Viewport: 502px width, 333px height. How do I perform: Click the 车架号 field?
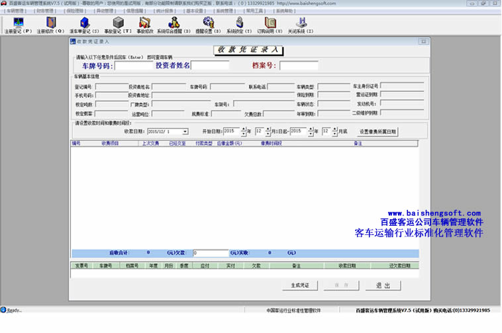tap(264, 104)
